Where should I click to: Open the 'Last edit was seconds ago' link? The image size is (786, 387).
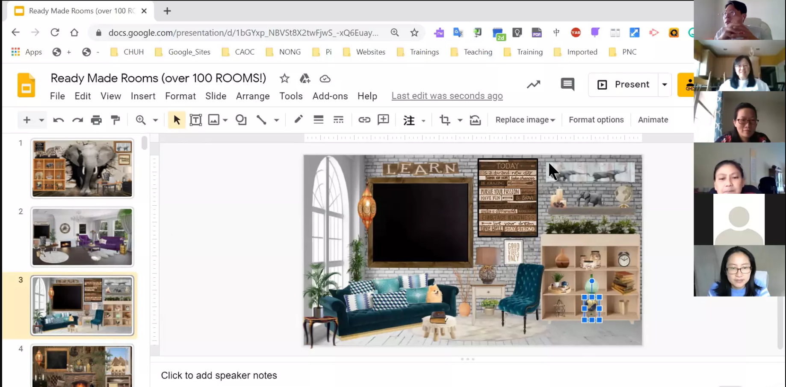(447, 96)
